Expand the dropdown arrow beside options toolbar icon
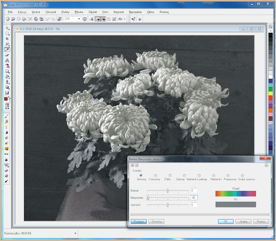Viewport: 276px width, 241px height. tap(125, 19)
